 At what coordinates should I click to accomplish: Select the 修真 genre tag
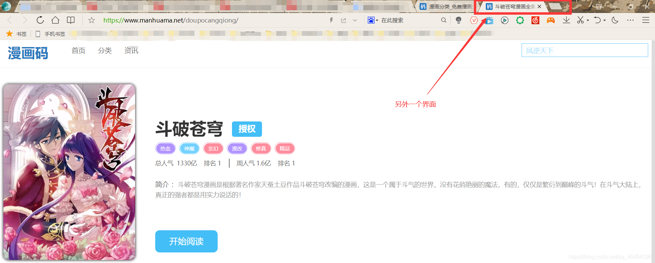pos(261,148)
